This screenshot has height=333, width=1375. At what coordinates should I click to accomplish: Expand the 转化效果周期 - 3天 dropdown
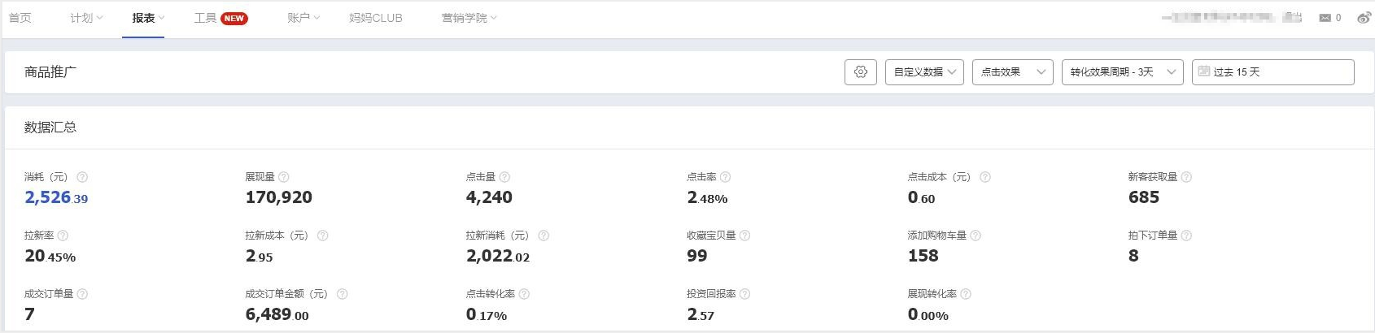[1123, 72]
